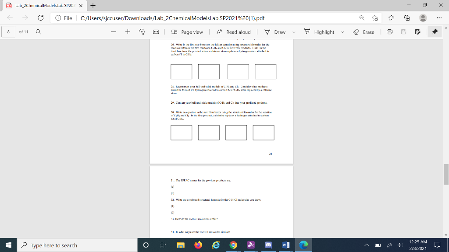Click the browser zoom-out magnifier
This screenshot has height=252, width=449.
[362, 17]
